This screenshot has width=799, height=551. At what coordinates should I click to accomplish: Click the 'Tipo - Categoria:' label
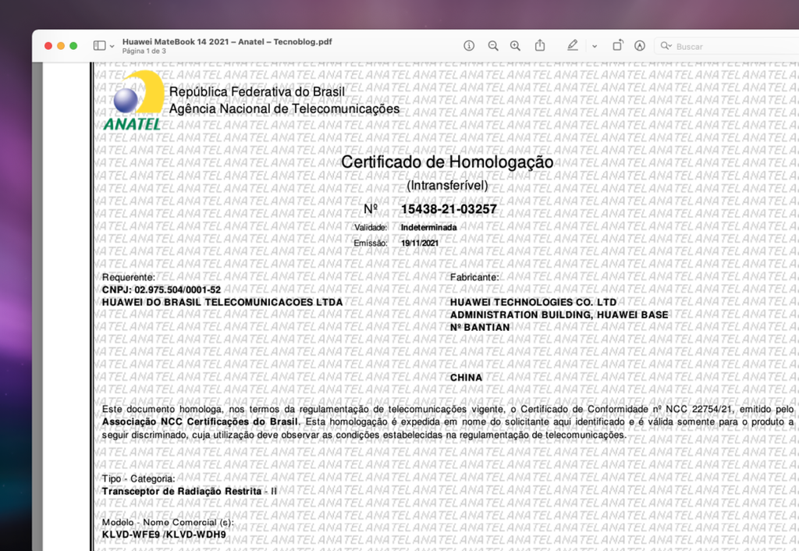point(138,478)
